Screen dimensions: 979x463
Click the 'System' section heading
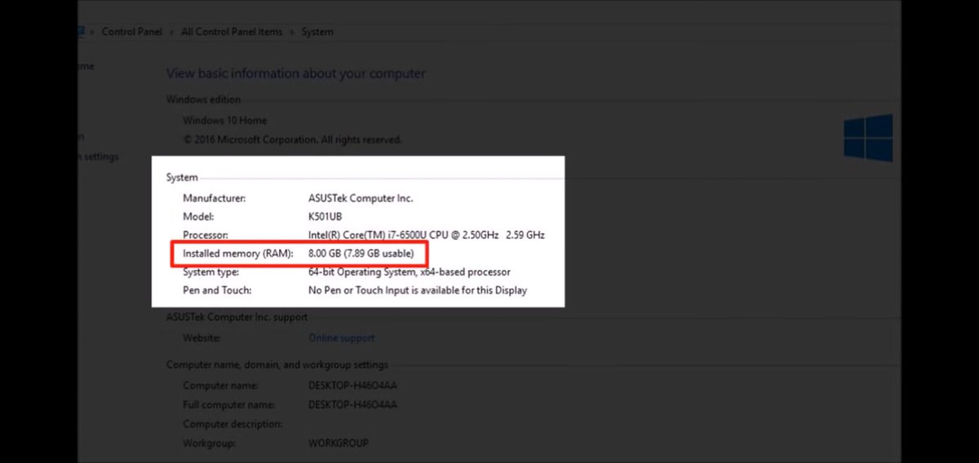tap(182, 177)
